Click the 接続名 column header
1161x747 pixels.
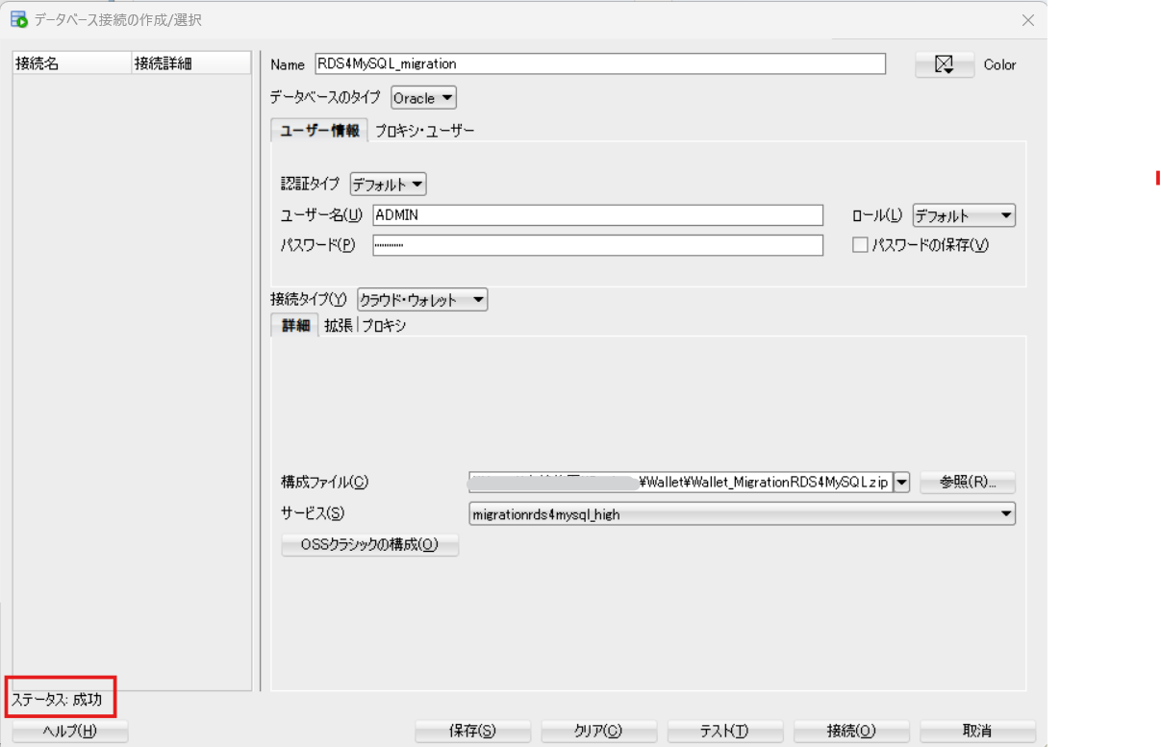pos(71,63)
